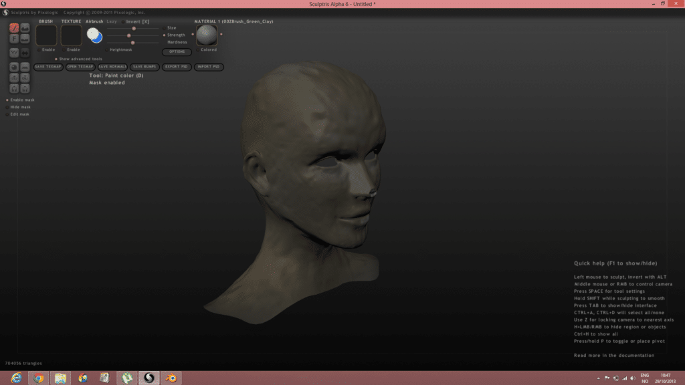The width and height of the screenshot is (685, 385).
Task: Click the Airbrush sphere preview icon
Action: pos(94,35)
